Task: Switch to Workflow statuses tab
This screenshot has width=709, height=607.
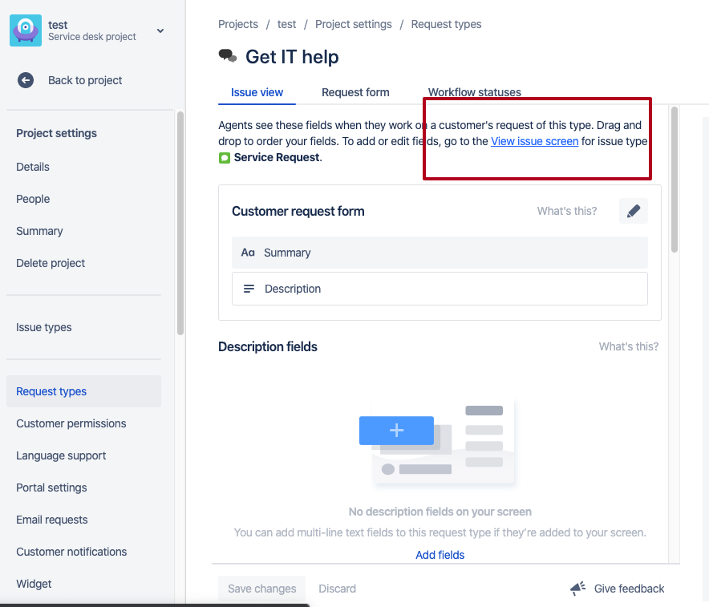Action: click(475, 92)
